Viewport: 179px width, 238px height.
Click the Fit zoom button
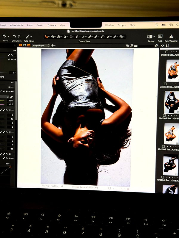127,46
